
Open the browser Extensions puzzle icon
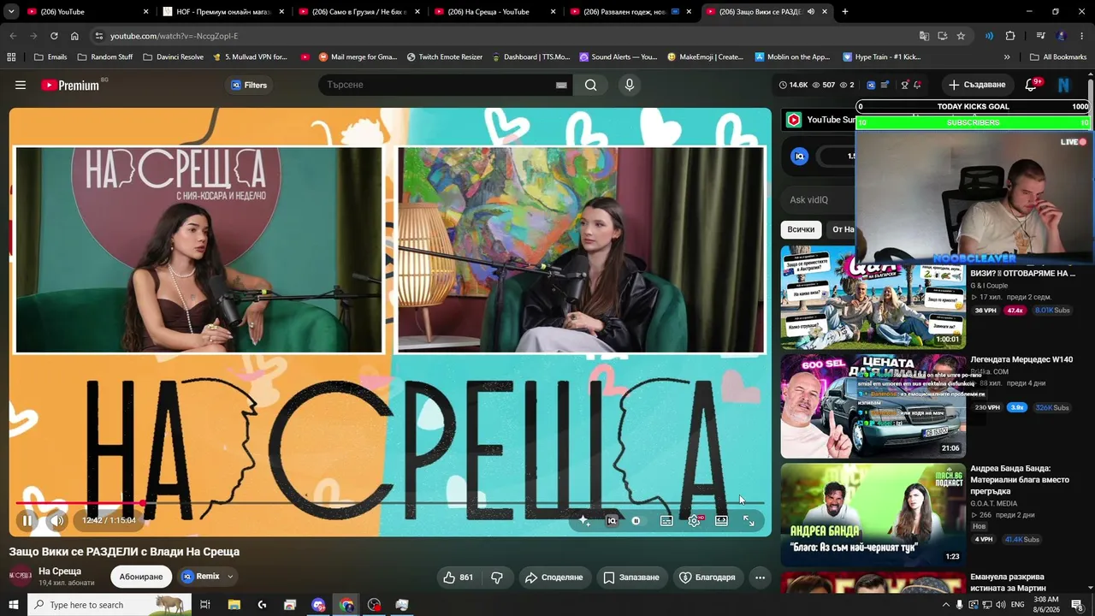pos(1010,36)
